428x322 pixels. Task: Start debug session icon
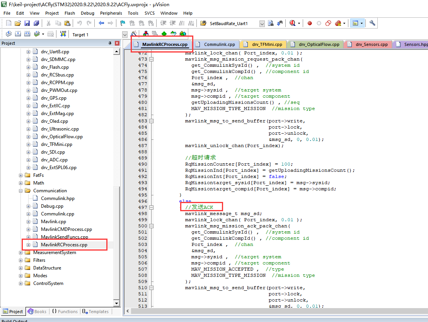tap(292, 23)
